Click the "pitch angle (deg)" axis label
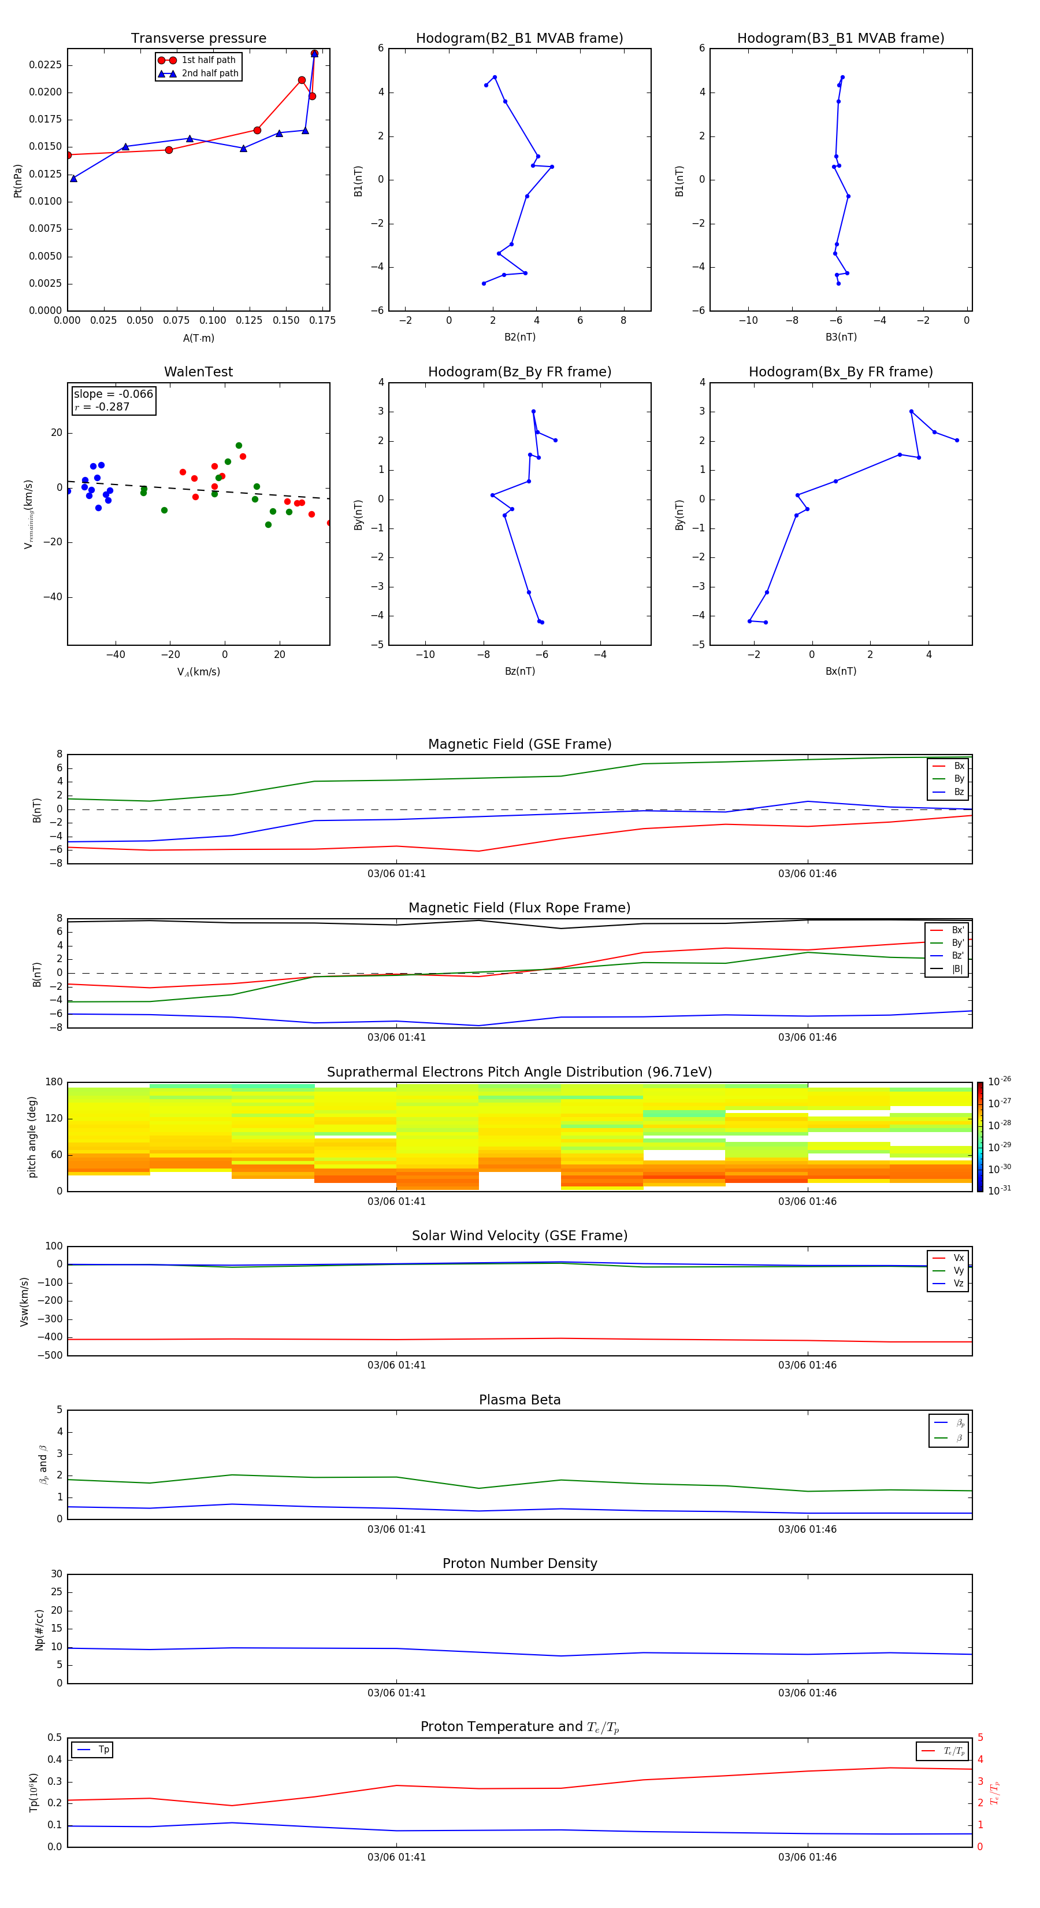 (32, 1137)
